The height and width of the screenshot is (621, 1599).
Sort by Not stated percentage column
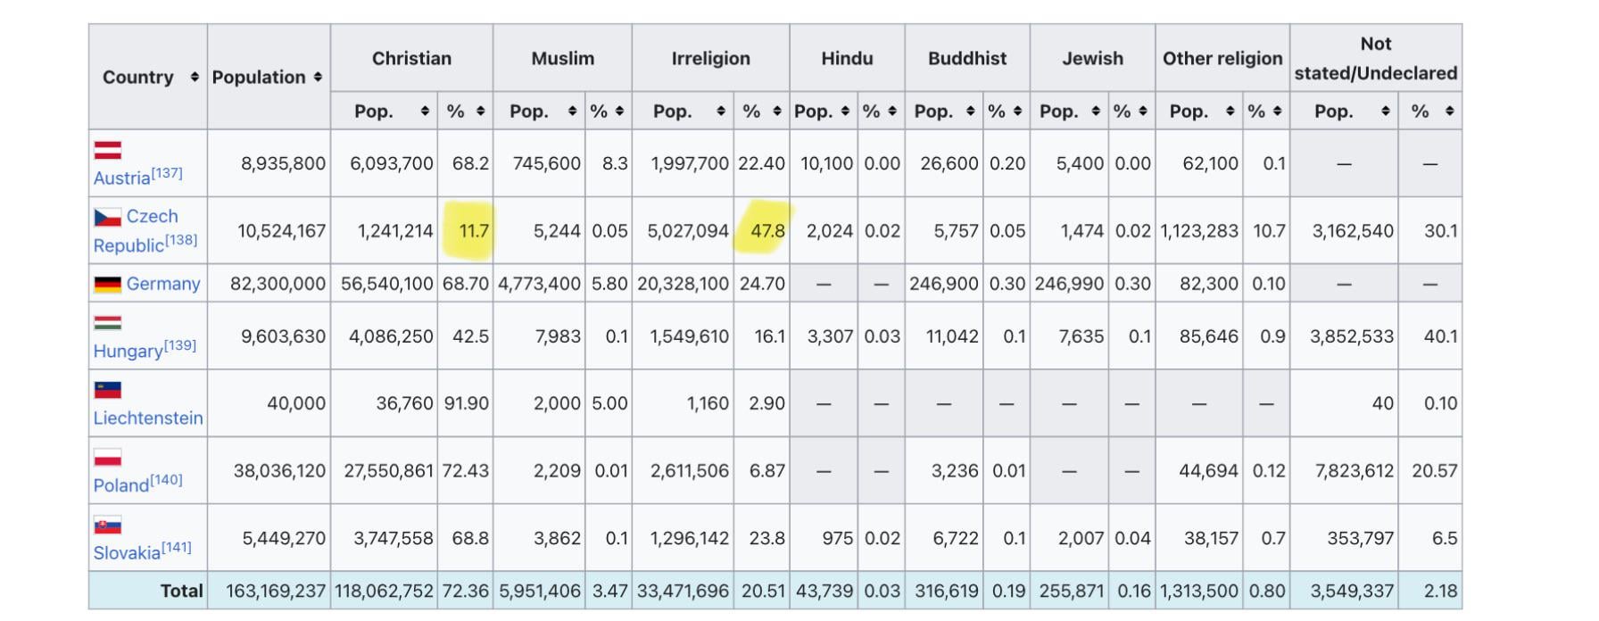(x=1449, y=112)
